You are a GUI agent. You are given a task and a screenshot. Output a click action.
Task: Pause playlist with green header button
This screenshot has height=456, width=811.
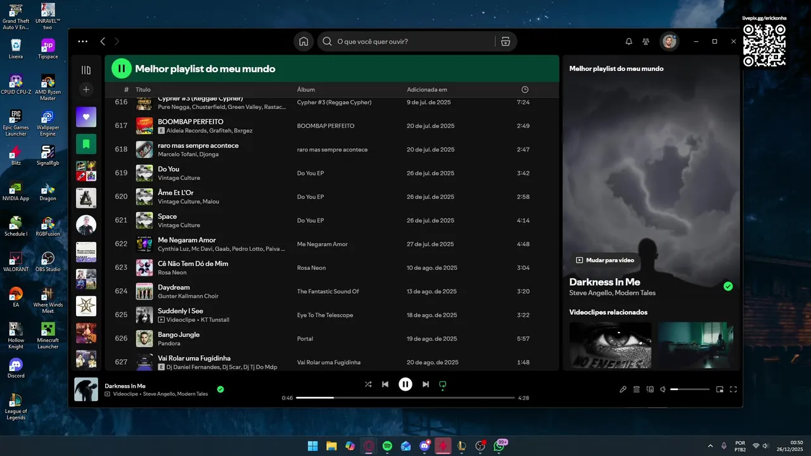(x=122, y=68)
